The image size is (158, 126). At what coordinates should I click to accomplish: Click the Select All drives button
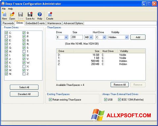pyautogui.click(x=24, y=87)
